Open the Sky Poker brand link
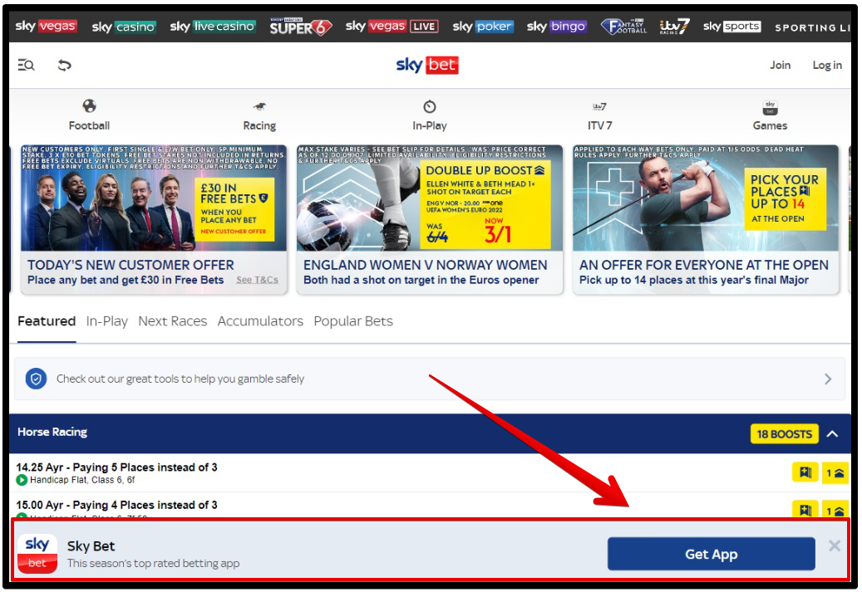This screenshot has width=862, height=592. (x=483, y=27)
